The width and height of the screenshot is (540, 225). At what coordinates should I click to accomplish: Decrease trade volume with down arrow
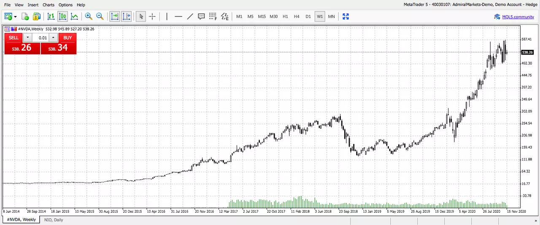coord(27,38)
